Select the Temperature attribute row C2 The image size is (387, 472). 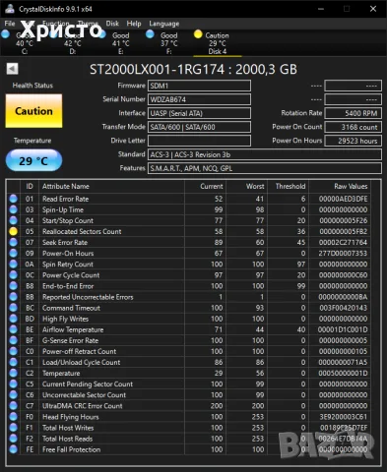pos(188,373)
